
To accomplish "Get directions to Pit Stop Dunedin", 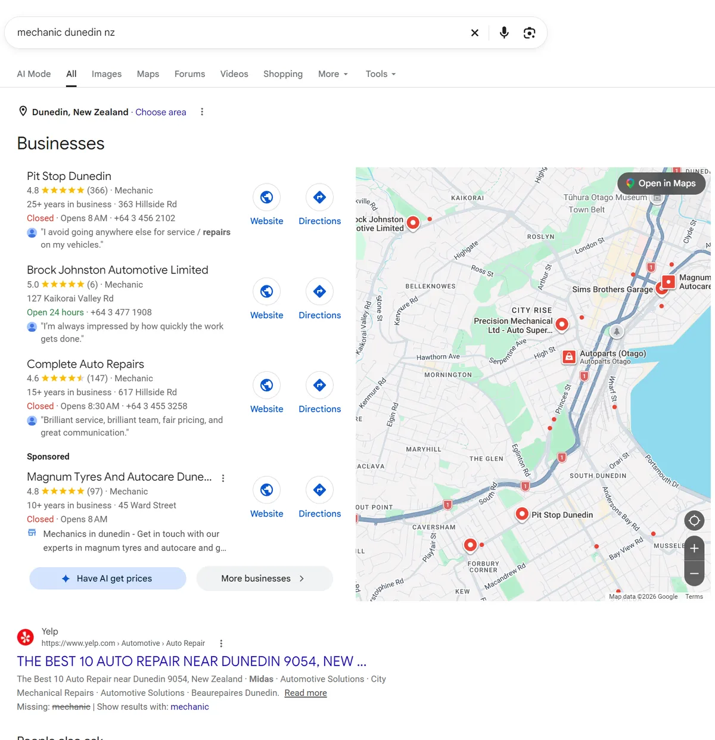I will click(320, 197).
